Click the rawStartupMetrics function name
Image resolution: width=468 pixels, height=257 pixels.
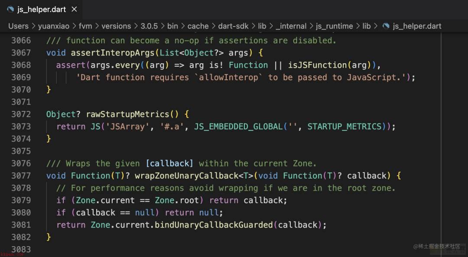(128, 114)
